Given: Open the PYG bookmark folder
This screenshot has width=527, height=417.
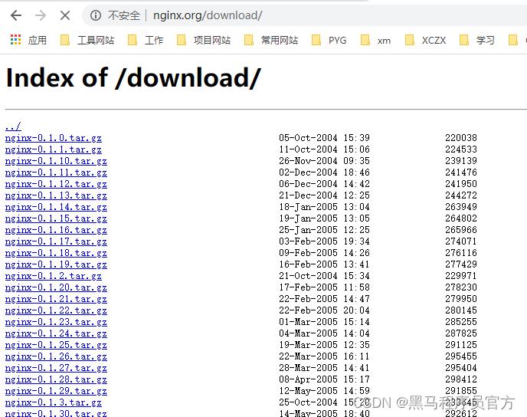Looking at the screenshot, I should click(329, 40).
